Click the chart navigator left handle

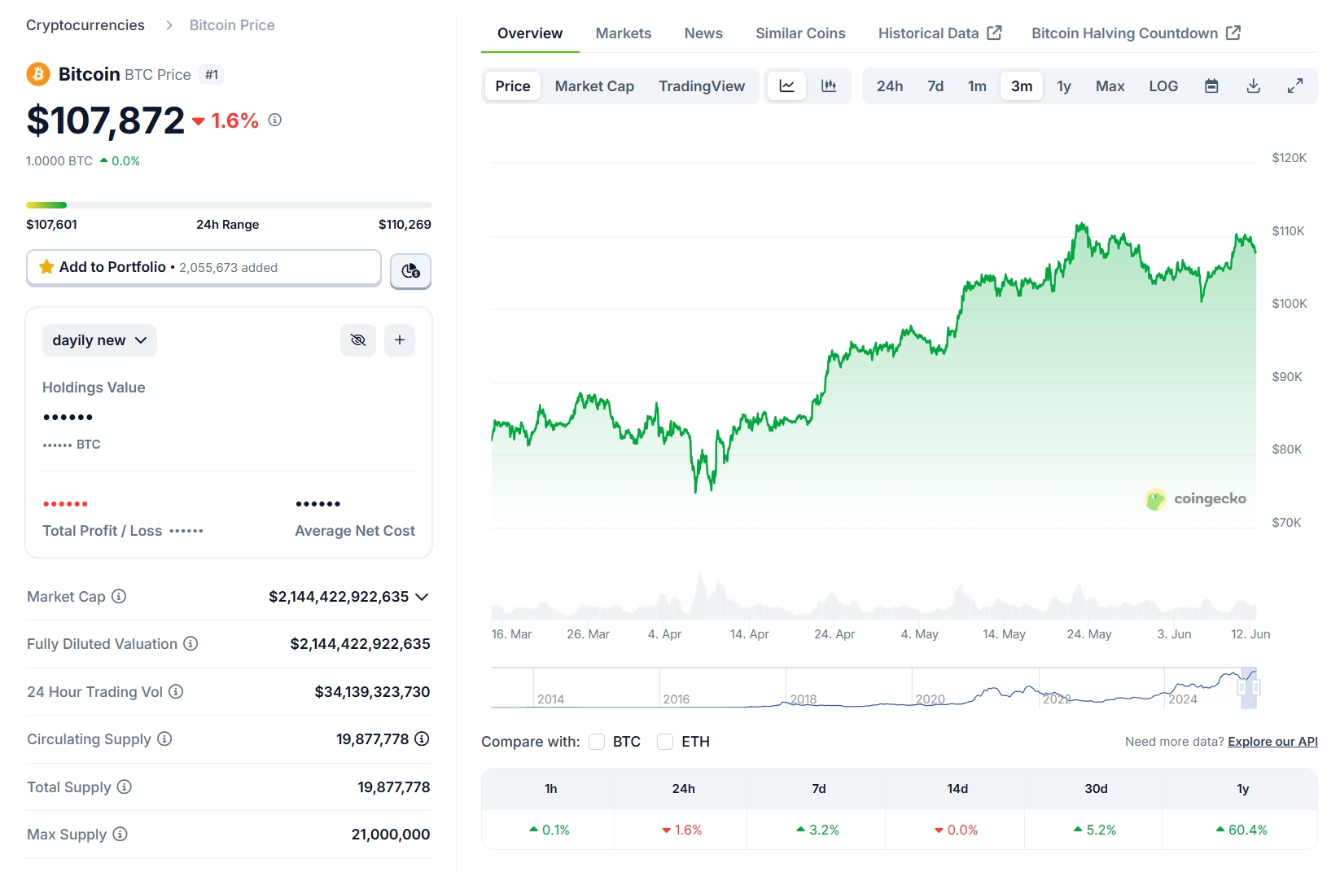(x=1241, y=688)
